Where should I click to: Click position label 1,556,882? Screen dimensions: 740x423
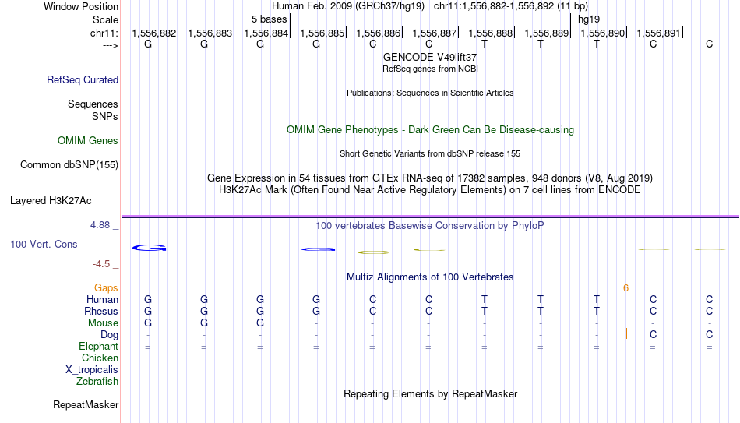click(154, 33)
